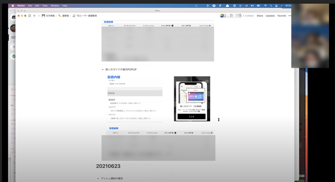Open the View menu
The image size is (335, 182).
[45, 6]
